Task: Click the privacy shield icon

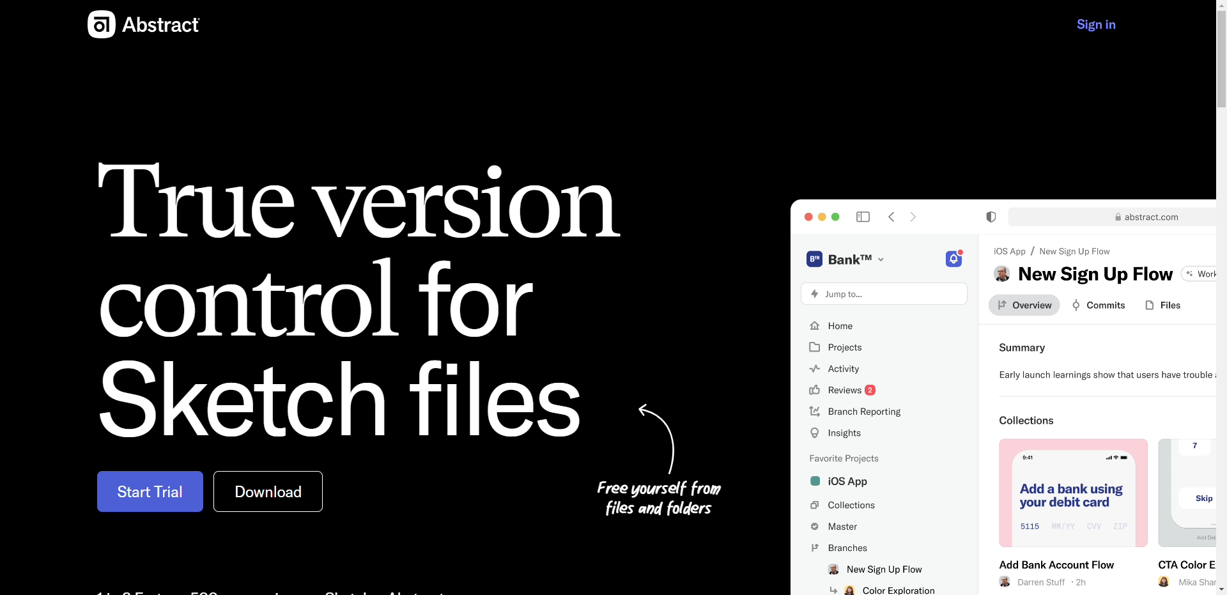Action: [991, 217]
